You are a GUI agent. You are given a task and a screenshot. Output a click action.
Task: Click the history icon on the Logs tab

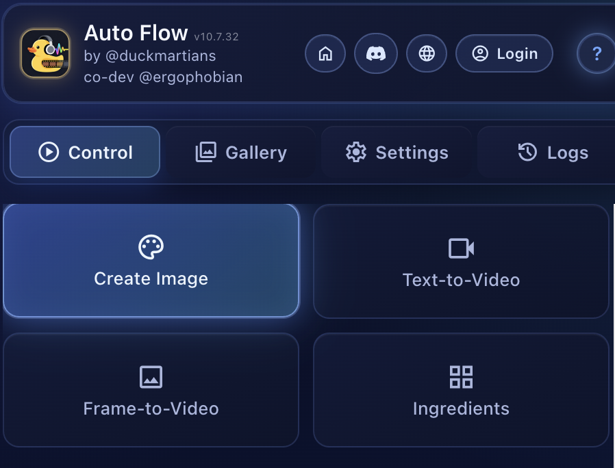point(527,152)
